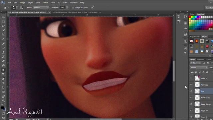Select the Hand tool
This screenshot has height=120, width=213.
[x=3, y=96]
